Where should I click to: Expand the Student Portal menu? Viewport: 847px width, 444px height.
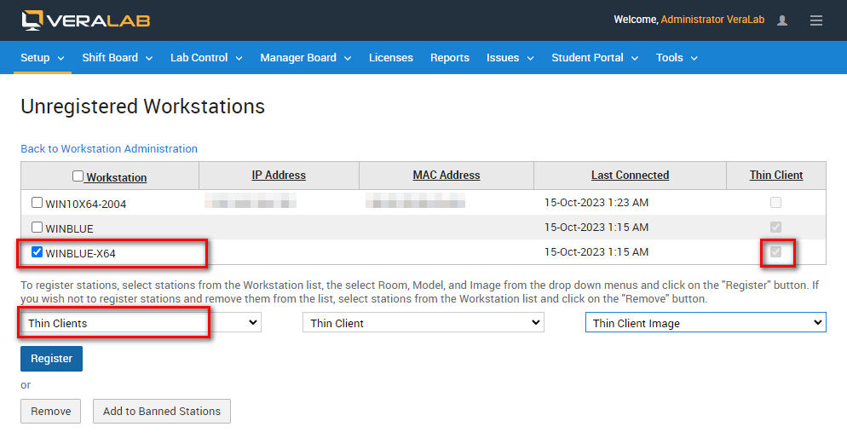pyautogui.click(x=595, y=58)
